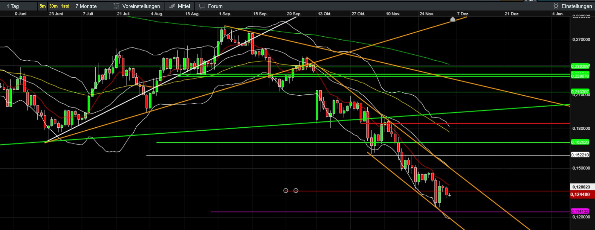
Task: Open the Einstellungen gear settings
Action: [572, 6]
